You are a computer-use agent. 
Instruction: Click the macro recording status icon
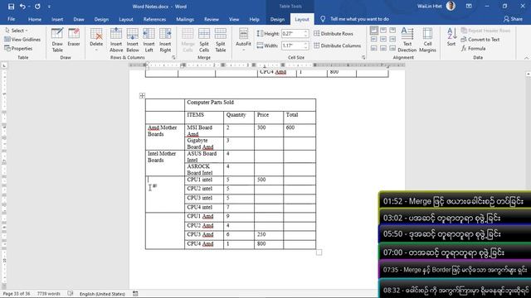pos(135,294)
